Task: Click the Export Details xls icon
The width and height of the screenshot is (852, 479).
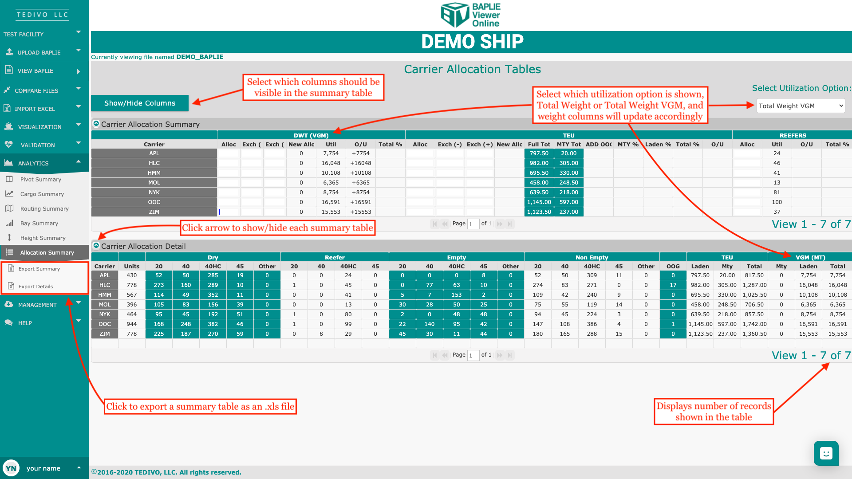Action: [x=11, y=286]
